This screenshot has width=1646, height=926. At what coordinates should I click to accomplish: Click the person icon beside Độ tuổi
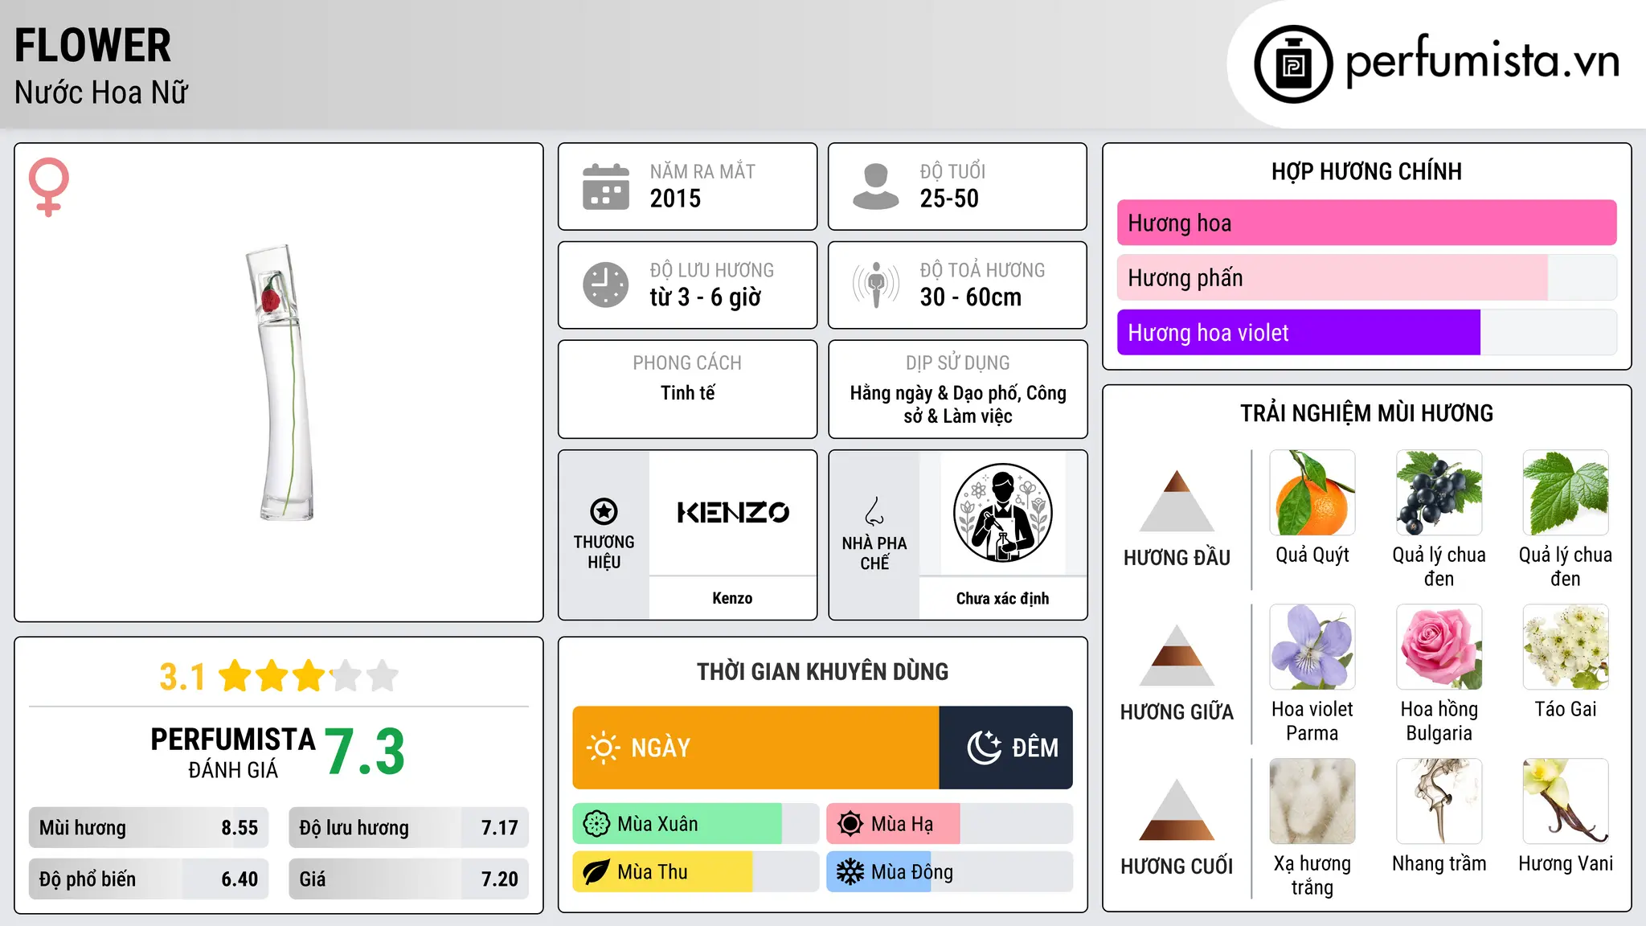point(875,186)
